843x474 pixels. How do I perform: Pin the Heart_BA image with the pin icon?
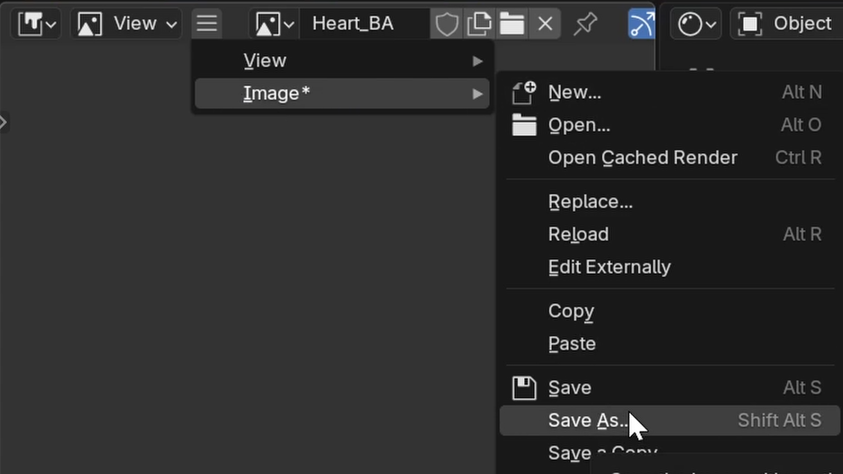pyautogui.click(x=586, y=23)
